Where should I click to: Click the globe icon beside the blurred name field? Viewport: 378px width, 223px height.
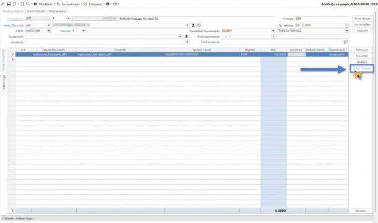click(x=199, y=25)
